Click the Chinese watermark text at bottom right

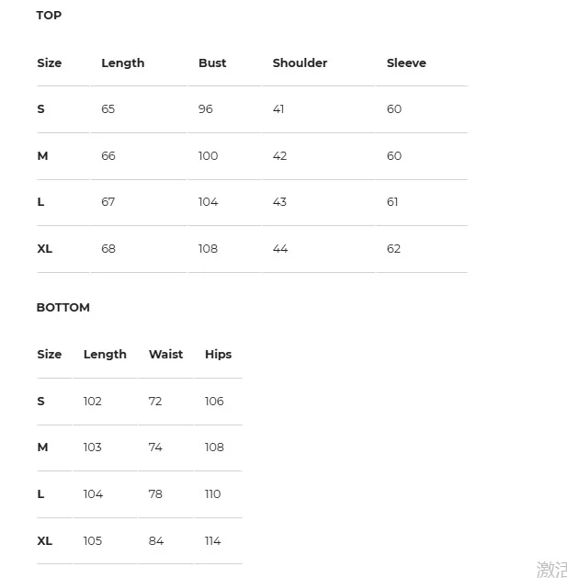551,569
